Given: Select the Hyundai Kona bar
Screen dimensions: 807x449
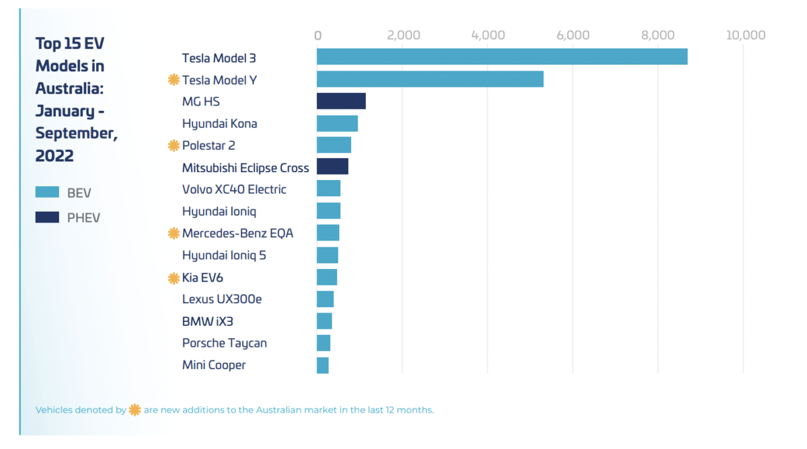Looking at the screenshot, I should click(x=338, y=123).
